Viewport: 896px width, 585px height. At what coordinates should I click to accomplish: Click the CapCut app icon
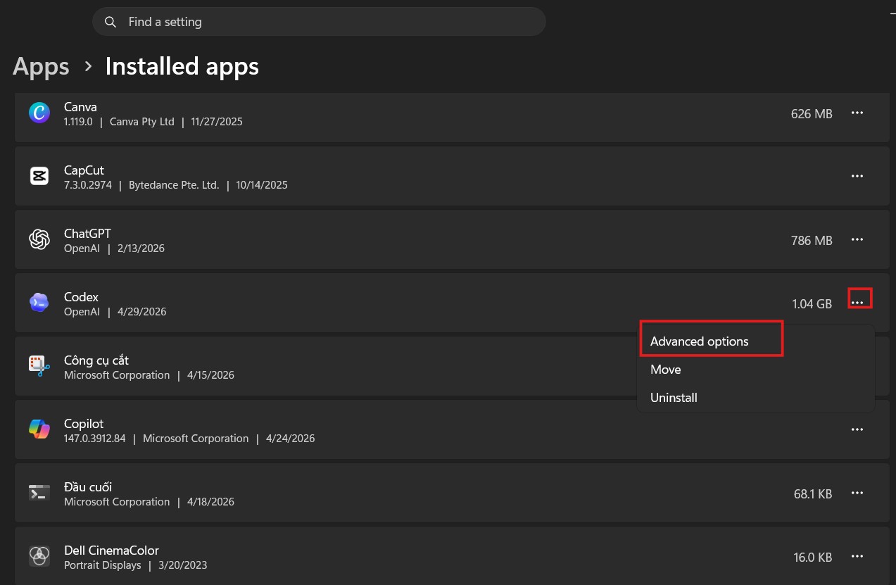pos(39,176)
